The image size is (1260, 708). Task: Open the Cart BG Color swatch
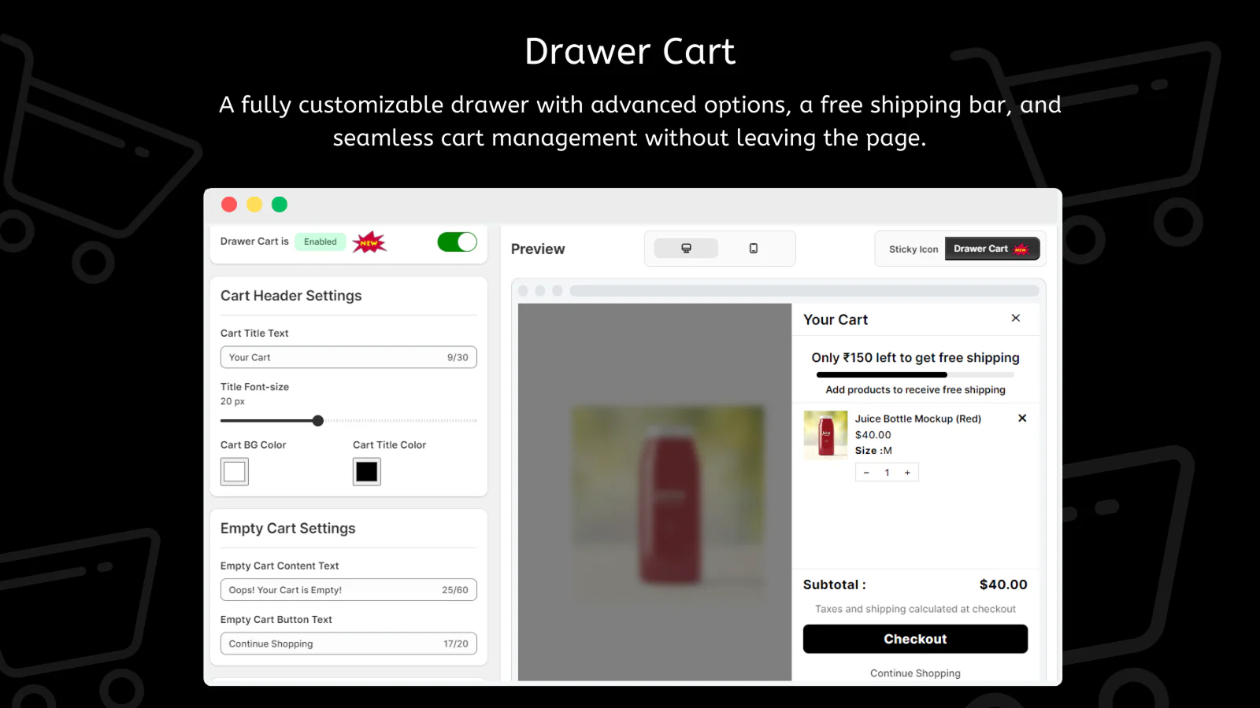(235, 472)
